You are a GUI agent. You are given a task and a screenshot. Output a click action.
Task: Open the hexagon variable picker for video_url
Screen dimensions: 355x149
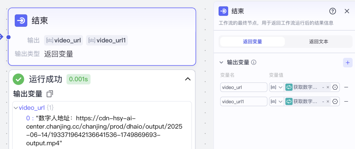(x=335, y=87)
